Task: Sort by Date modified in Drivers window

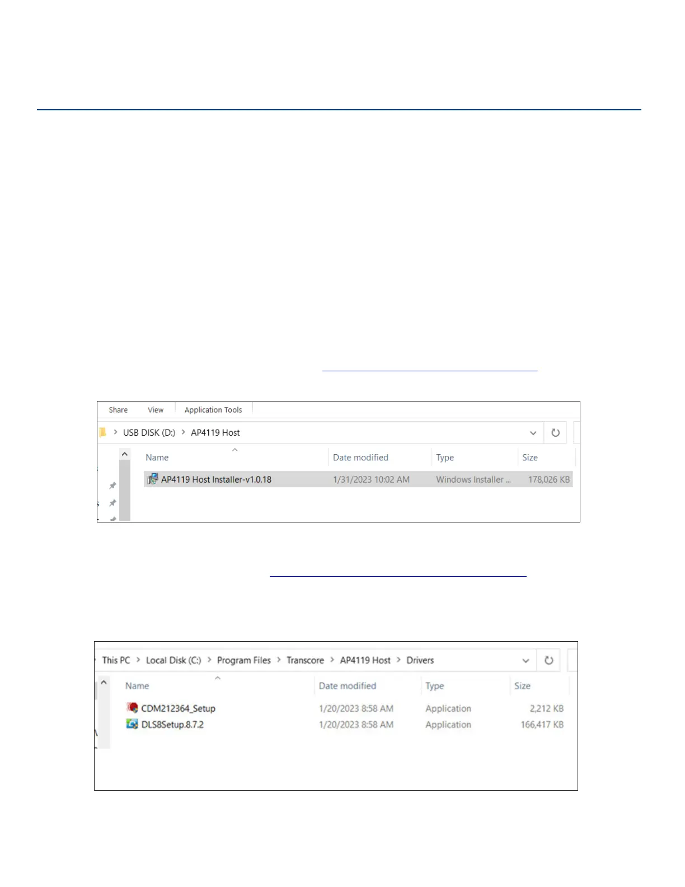Action: 347,685
